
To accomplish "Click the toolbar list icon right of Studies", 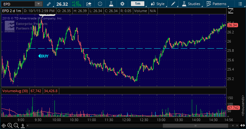I will point(240,4).
